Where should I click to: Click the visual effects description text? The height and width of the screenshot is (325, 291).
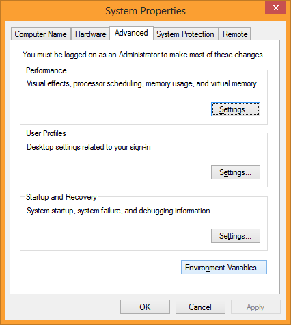(141, 83)
